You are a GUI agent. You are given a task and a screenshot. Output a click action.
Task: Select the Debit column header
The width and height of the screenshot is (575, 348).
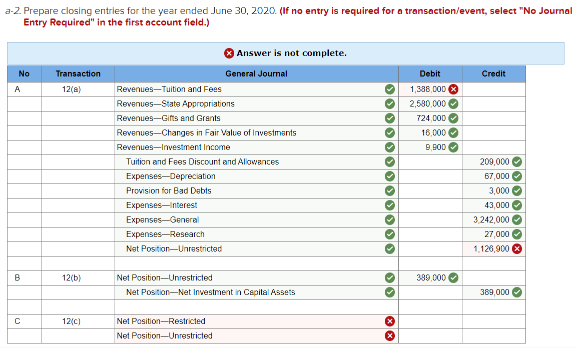point(430,73)
